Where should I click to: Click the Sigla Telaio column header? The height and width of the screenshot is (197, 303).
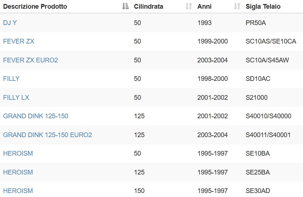[x=263, y=7]
